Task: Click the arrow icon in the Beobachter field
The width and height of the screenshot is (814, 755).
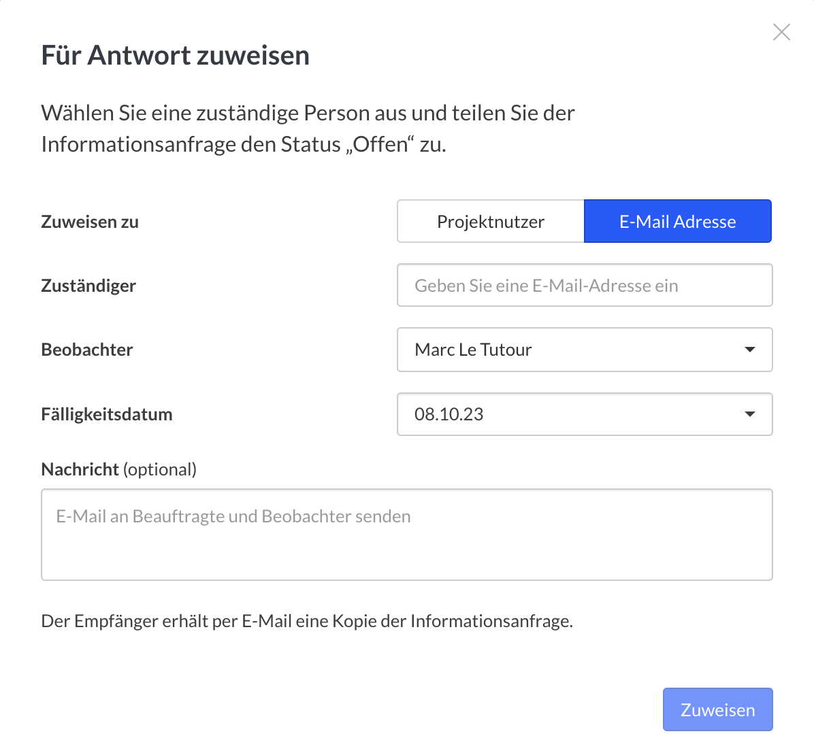Action: click(x=750, y=350)
